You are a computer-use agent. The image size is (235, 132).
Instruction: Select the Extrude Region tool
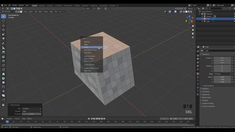(x=3, y=52)
